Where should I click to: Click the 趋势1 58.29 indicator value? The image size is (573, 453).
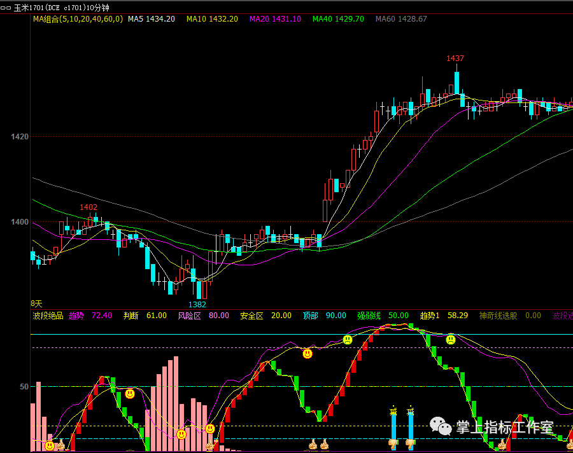444,316
